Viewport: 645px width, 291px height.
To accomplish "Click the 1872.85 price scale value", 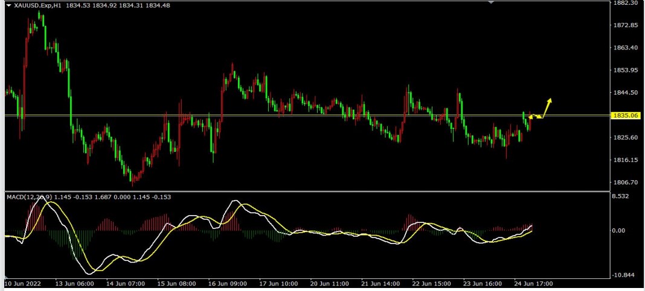I will pyautogui.click(x=625, y=25).
